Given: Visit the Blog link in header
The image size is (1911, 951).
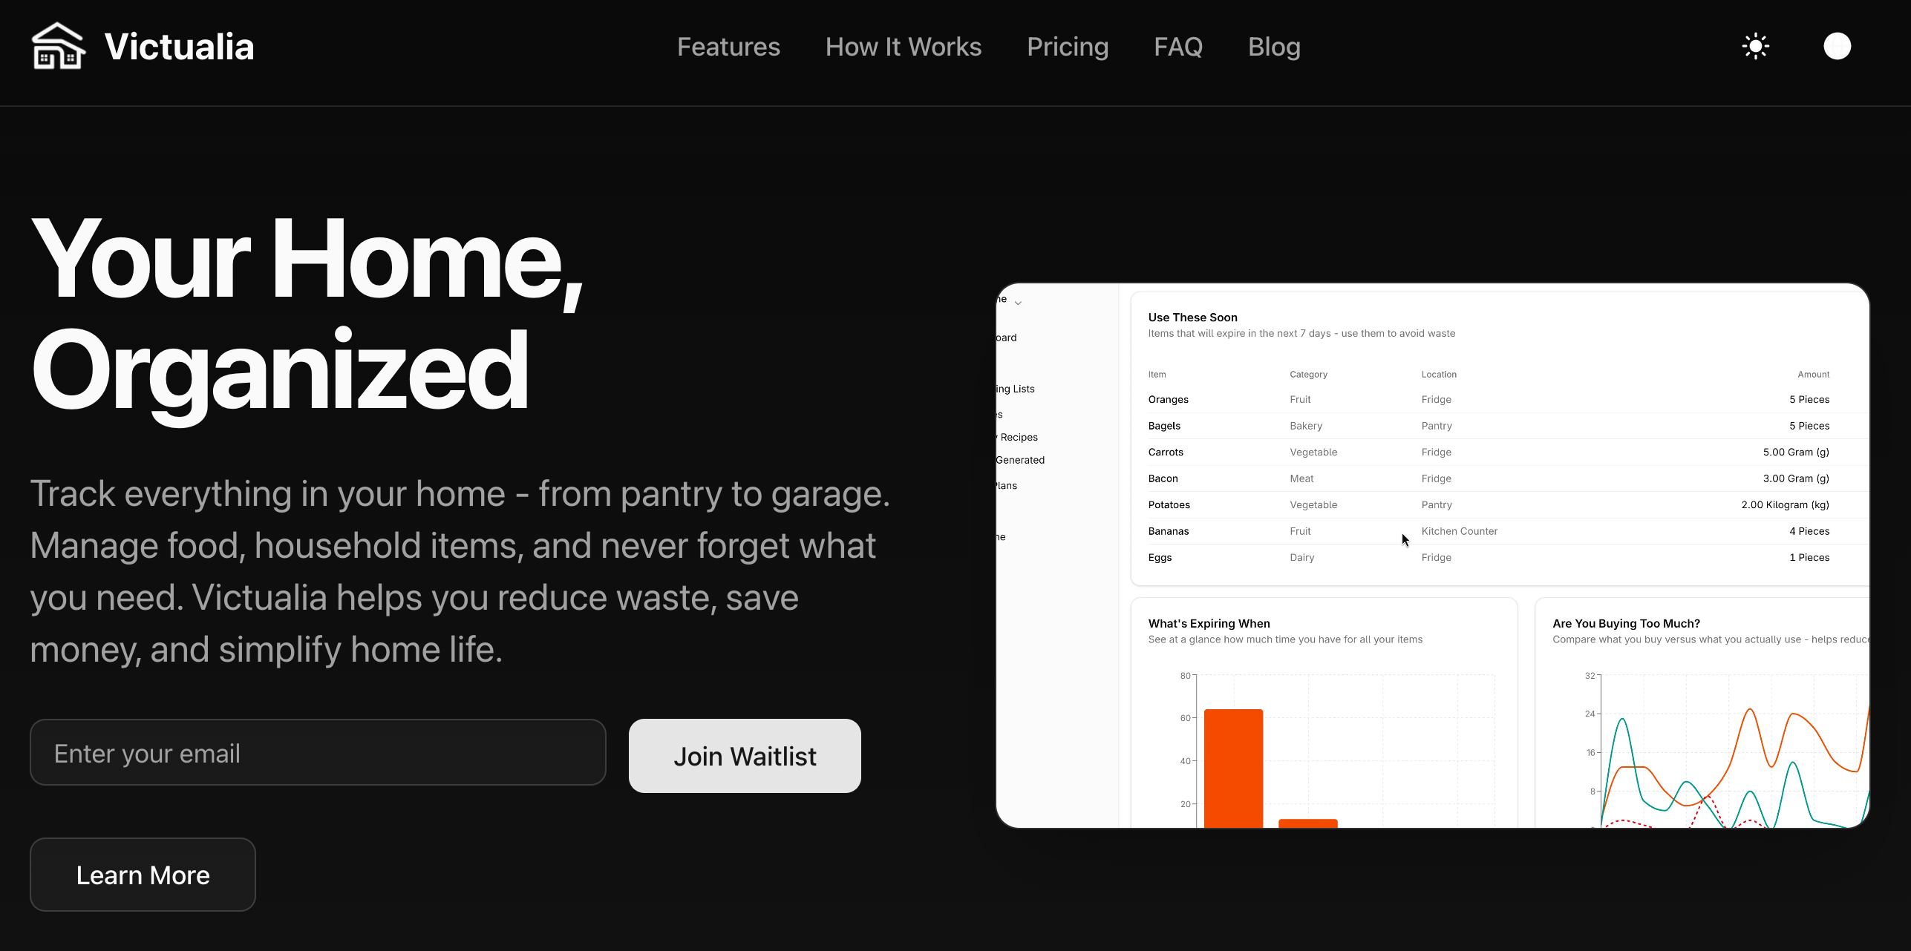Looking at the screenshot, I should (x=1274, y=47).
